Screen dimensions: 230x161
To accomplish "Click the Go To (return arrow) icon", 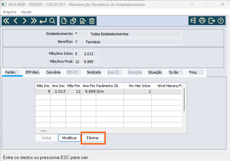I will click(43, 21).
